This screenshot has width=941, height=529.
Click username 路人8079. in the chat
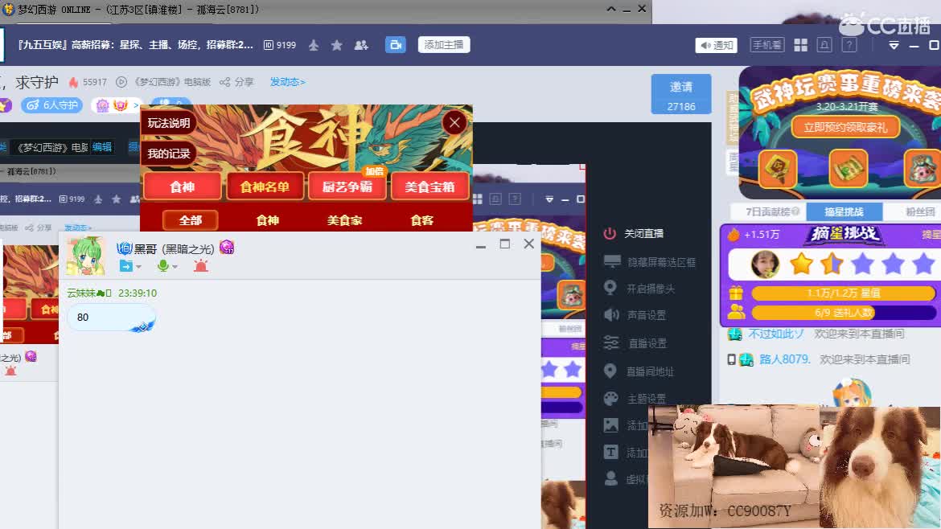click(x=785, y=359)
